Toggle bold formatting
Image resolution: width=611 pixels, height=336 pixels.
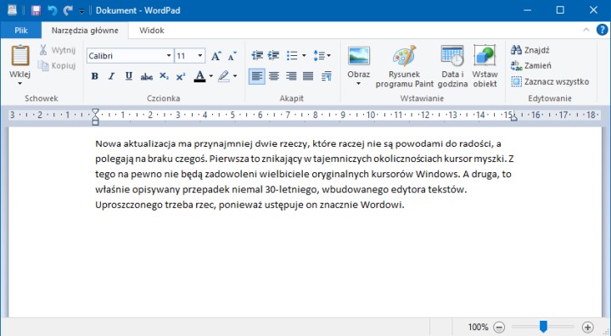click(x=95, y=76)
